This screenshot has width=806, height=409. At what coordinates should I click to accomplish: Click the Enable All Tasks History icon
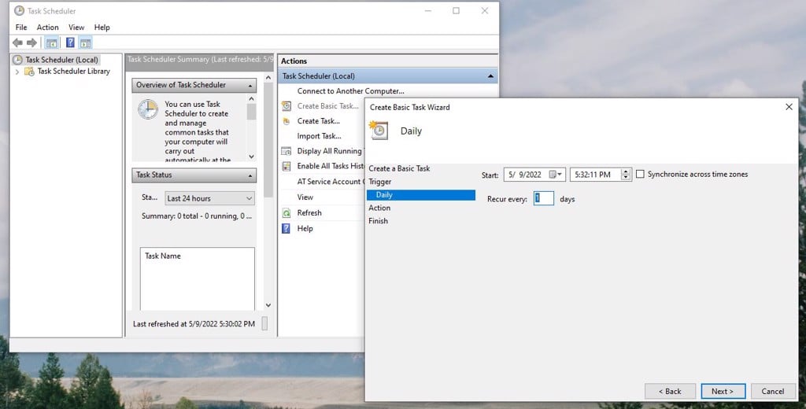[287, 166]
